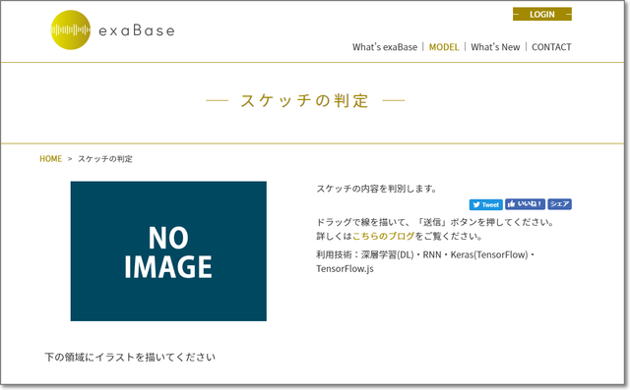Open the What's exaBase menu item
This screenshot has height=390, width=630.
(385, 47)
